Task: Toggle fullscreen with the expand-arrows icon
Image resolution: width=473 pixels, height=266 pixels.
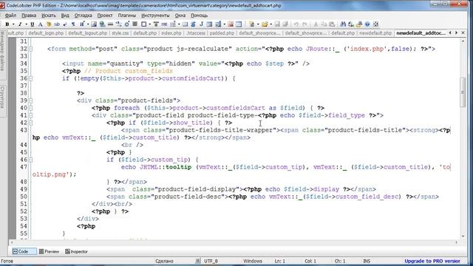Action: coord(376,24)
